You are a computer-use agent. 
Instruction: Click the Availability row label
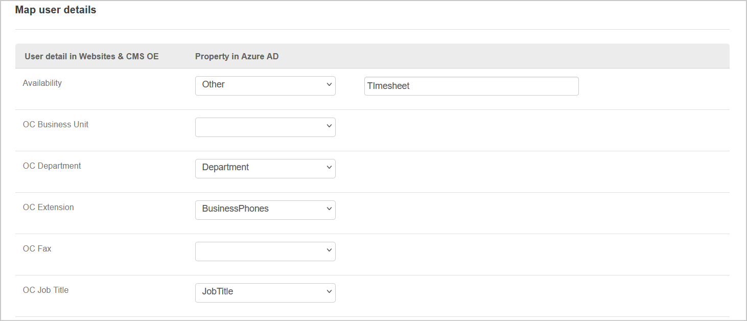point(42,83)
